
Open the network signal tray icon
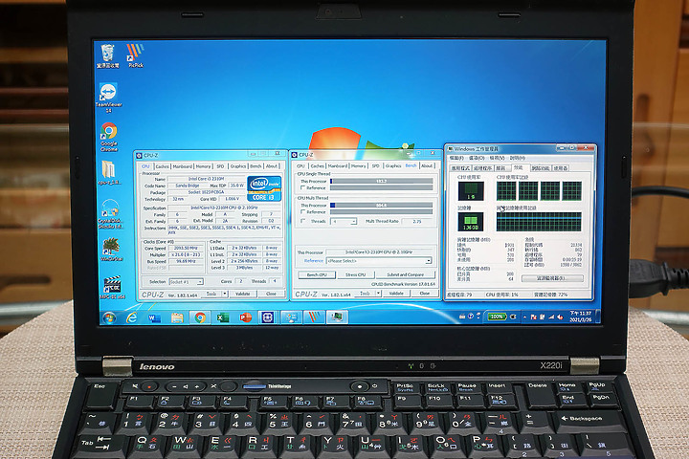(551, 317)
